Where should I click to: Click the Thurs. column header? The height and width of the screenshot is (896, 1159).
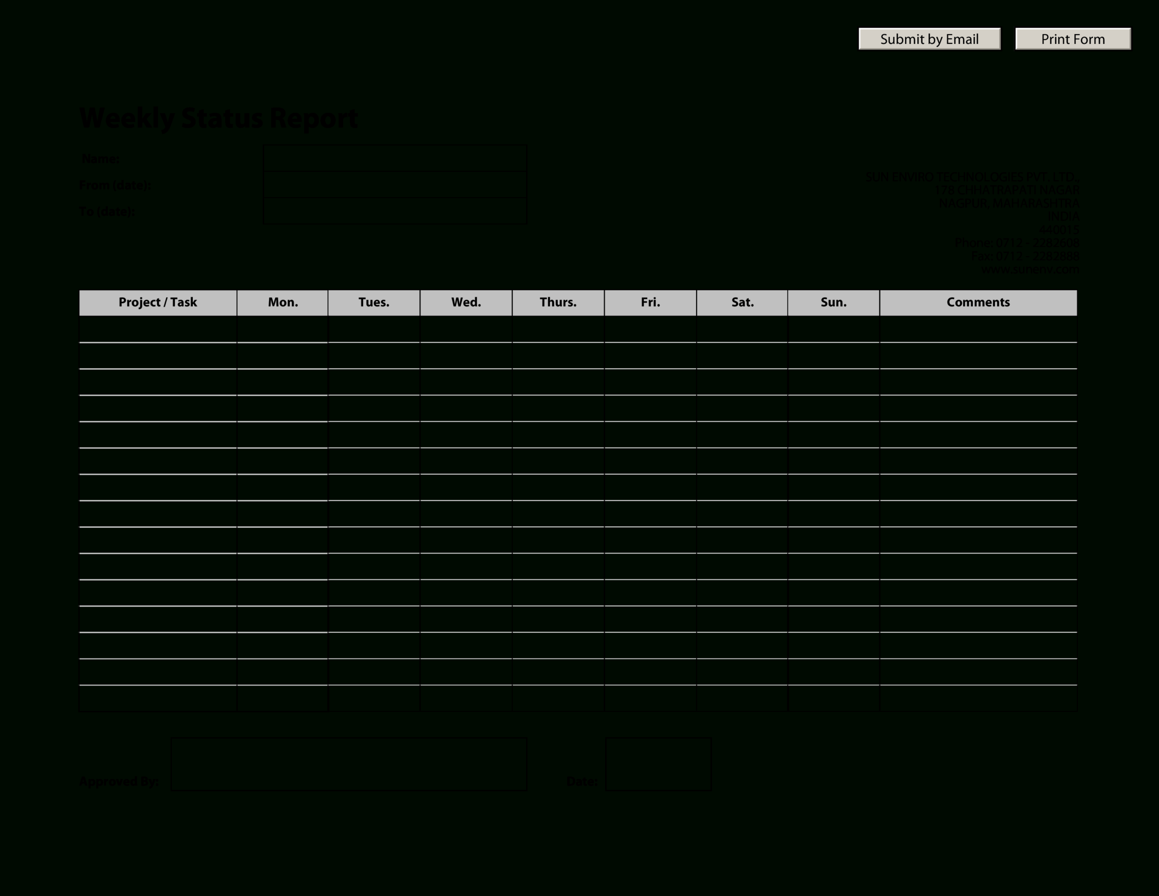coord(556,301)
